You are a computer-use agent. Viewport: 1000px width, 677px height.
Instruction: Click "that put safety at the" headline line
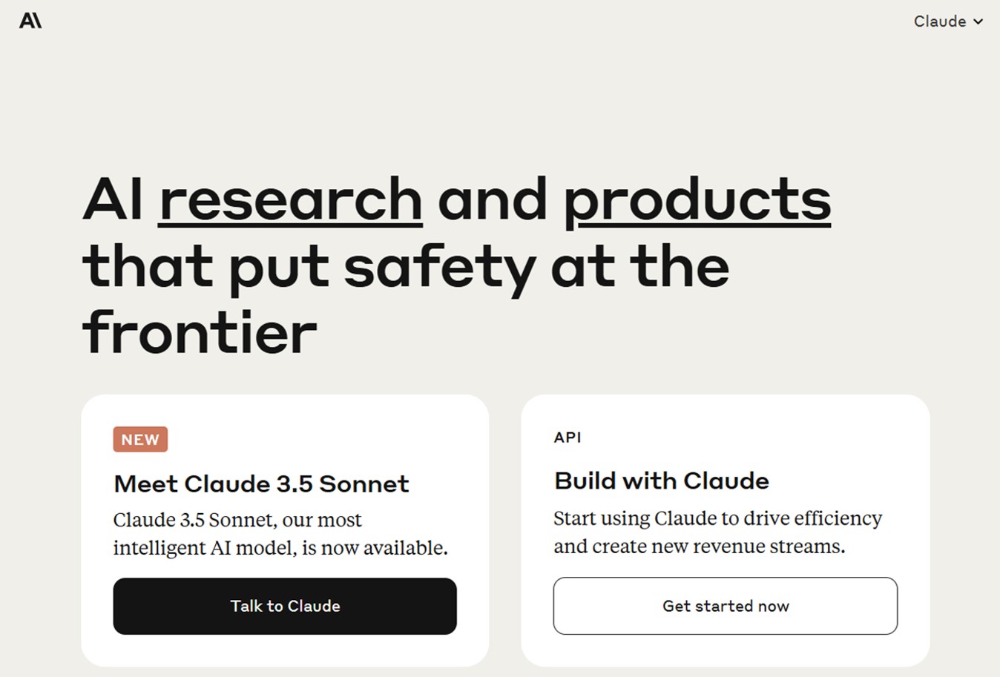coord(406,266)
